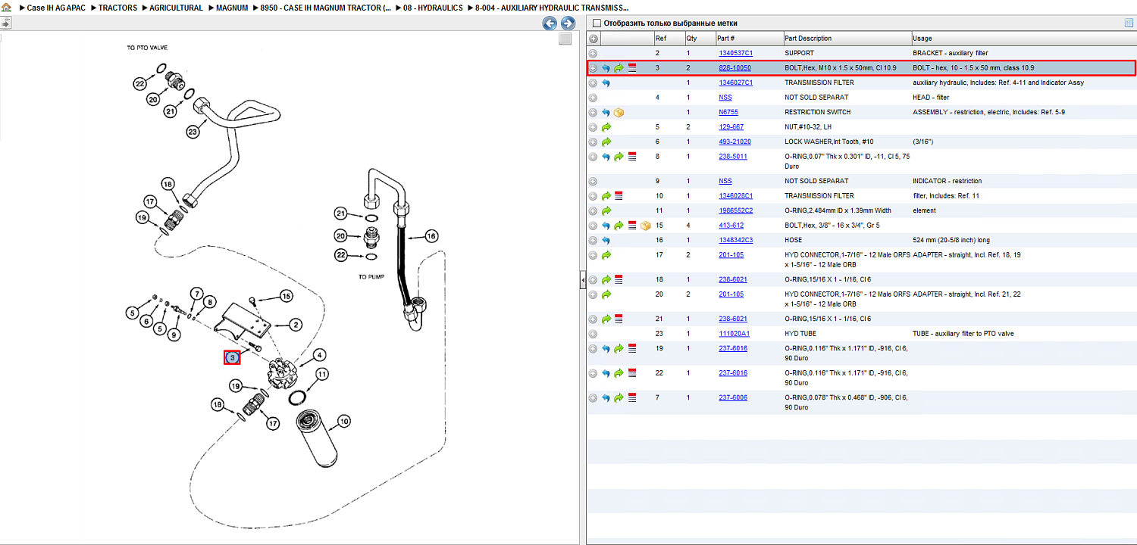
Task: Select '524 mm (20-5/8 inch) long' usage cell
Action: (951, 240)
